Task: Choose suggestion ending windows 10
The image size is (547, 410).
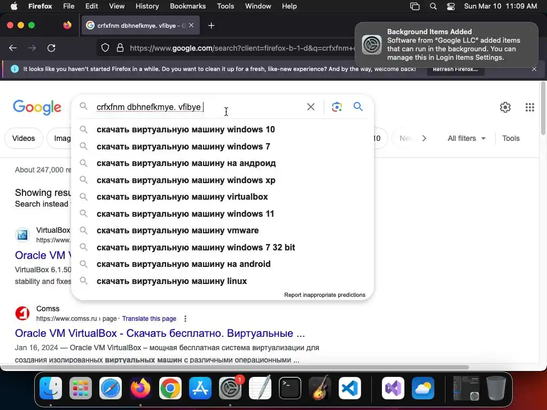Action: pyautogui.click(x=223, y=129)
